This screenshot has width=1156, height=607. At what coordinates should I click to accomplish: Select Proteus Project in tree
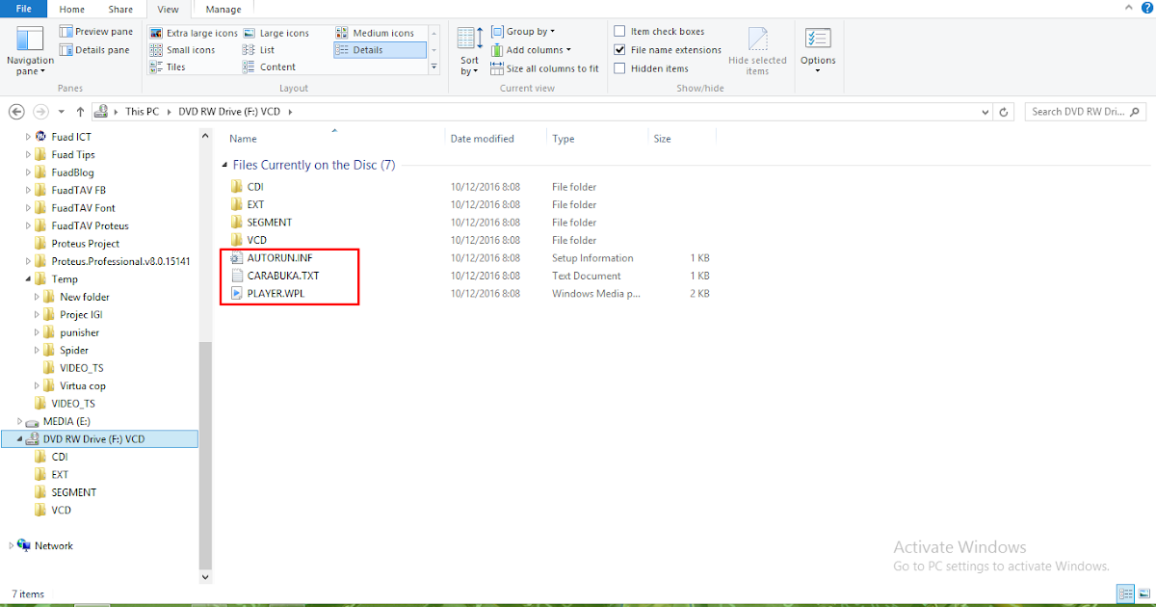click(x=86, y=244)
